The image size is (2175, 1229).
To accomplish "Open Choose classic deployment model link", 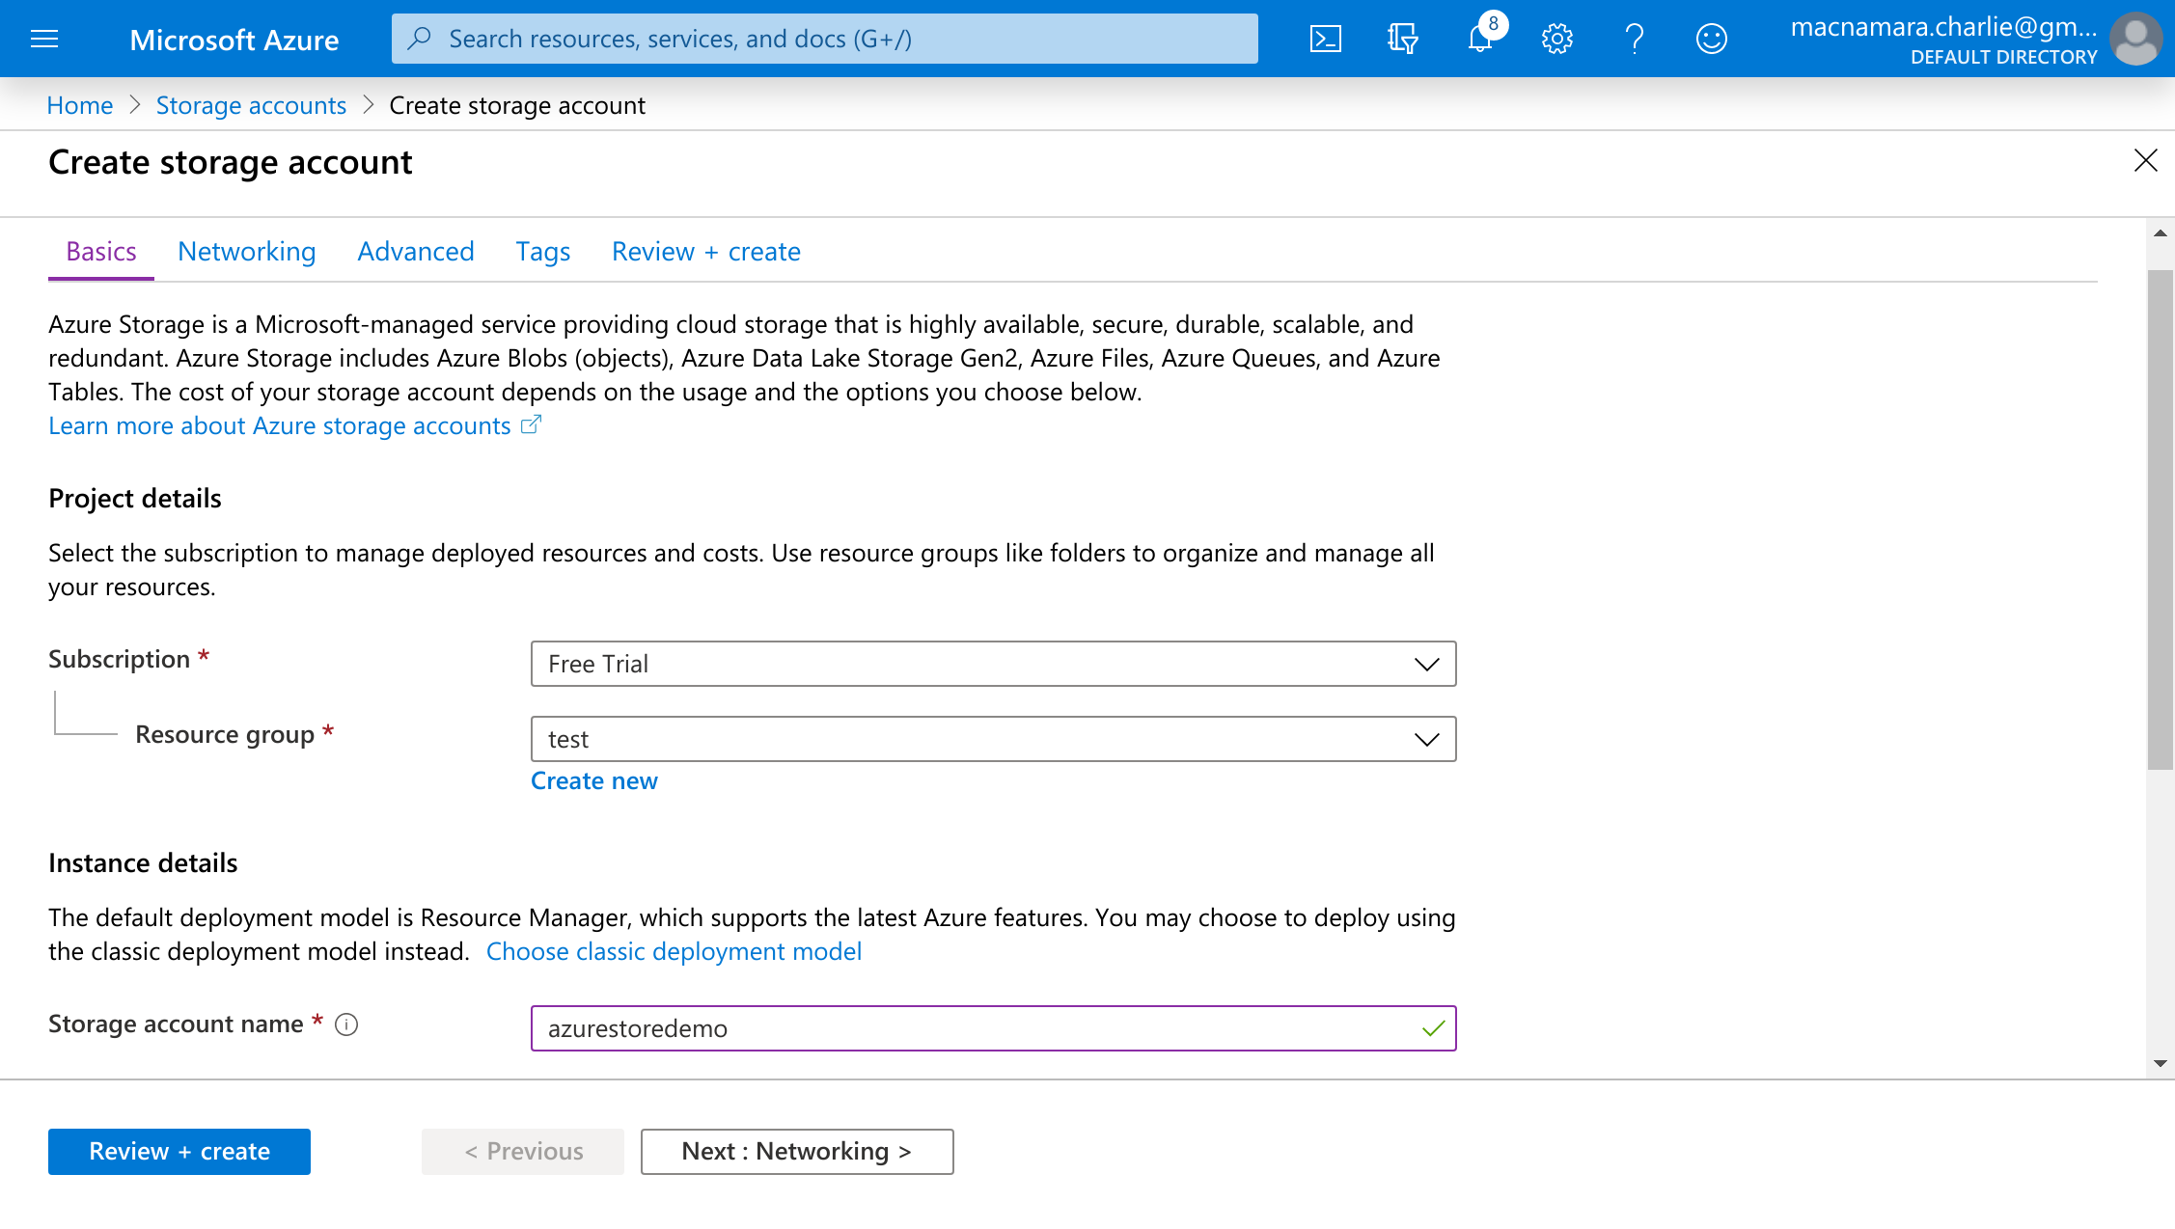I will 674,951.
